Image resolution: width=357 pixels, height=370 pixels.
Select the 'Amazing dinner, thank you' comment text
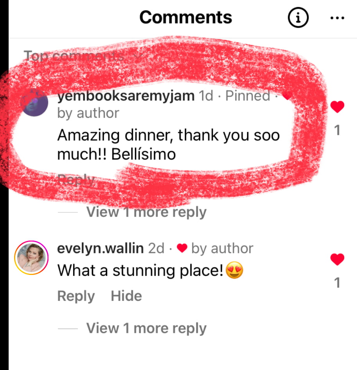(x=169, y=145)
